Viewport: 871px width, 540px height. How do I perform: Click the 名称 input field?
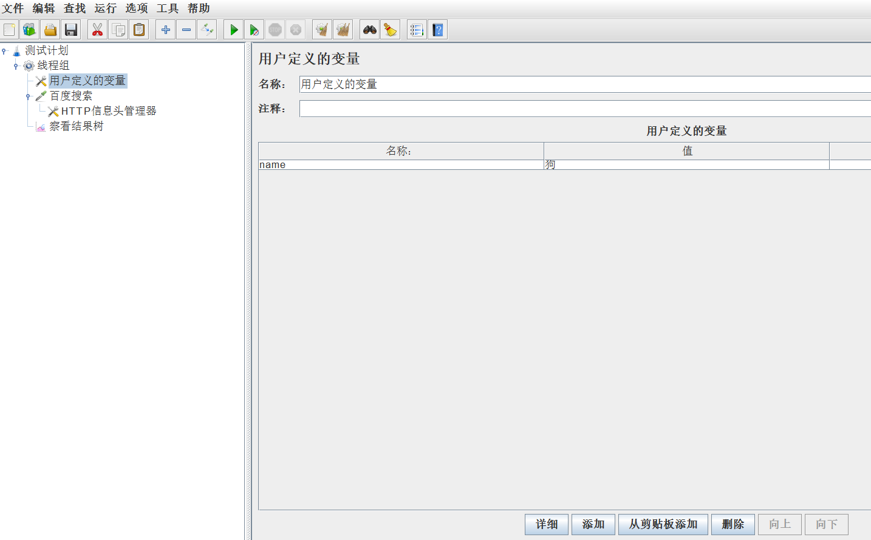click(x=585, y=84)
